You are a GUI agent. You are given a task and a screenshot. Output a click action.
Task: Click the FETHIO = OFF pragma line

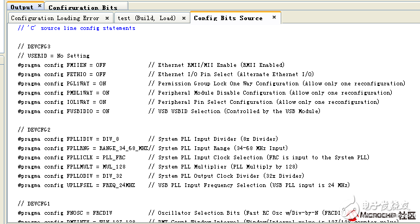tap(61, 74)
